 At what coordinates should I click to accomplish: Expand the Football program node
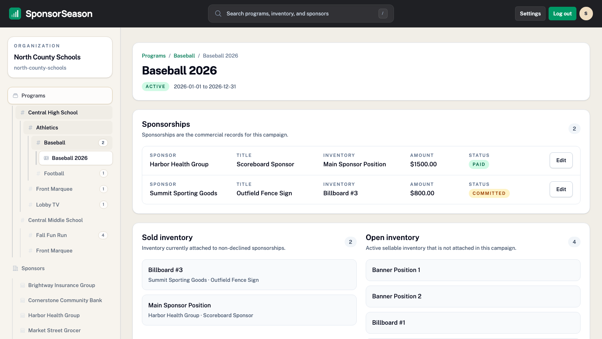coord(54,173)
